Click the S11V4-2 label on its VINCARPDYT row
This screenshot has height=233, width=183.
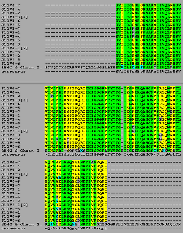11,139
